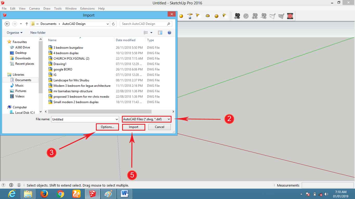Click the credits info icon in status bar

click(11, 185)
